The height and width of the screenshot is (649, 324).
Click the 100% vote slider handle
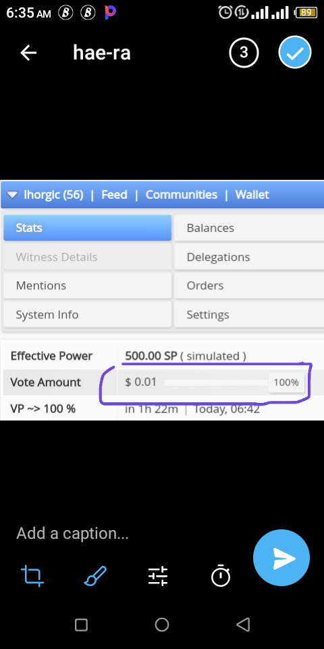point(286,383)
